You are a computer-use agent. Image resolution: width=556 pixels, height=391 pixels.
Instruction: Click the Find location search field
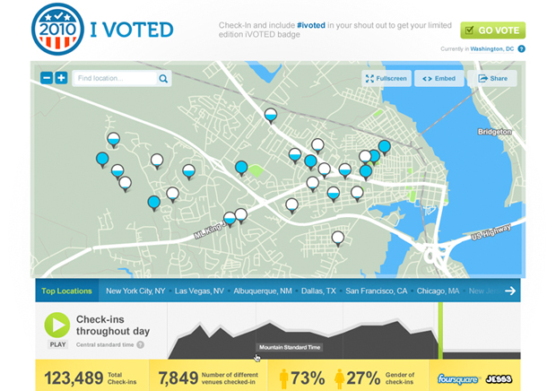[115, 79]
